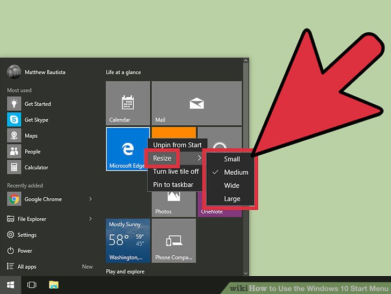This screenshot has height=294, width=391.
Task: Choose Pin to taskbar
Action: [173, 185]
